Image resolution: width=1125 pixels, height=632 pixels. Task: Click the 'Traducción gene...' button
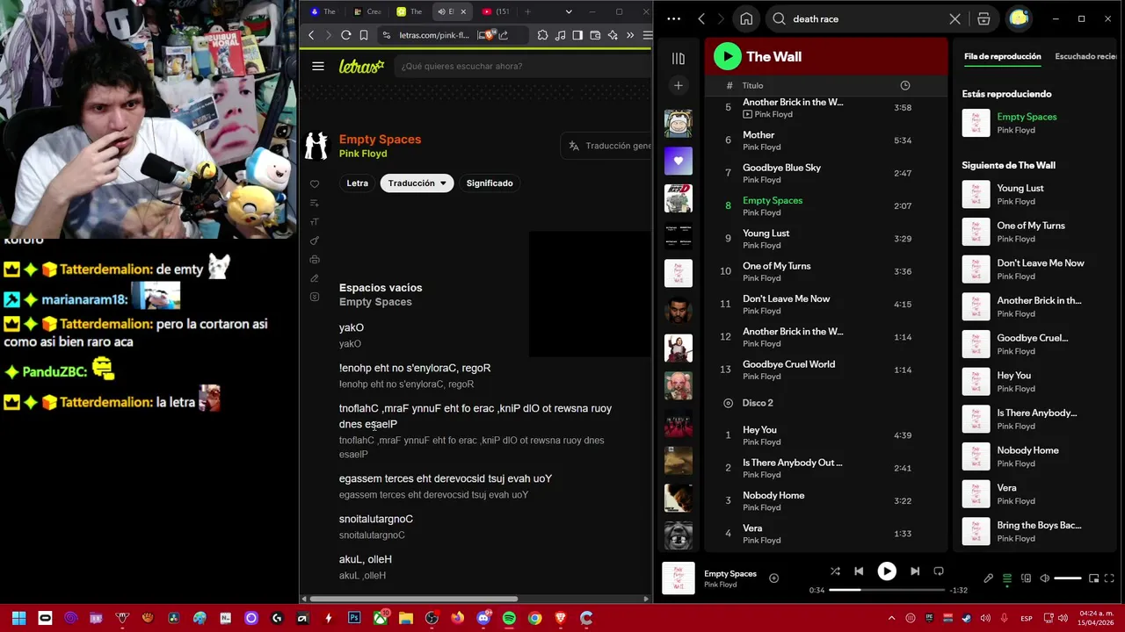607,146
